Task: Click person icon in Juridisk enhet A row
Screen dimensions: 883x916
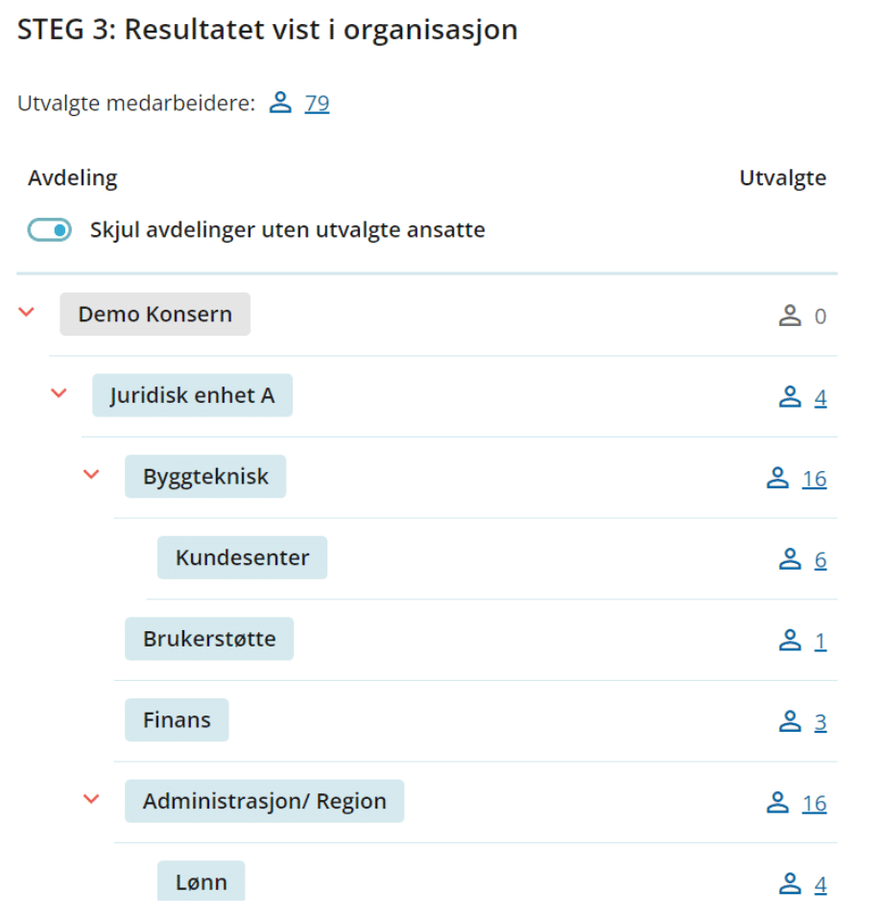Action: point(790,397)
